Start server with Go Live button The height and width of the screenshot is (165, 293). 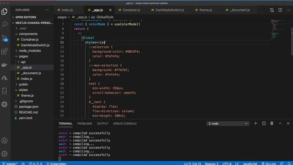269,164
